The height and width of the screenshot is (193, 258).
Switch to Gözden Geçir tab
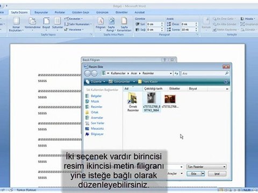tap(81, 12)
